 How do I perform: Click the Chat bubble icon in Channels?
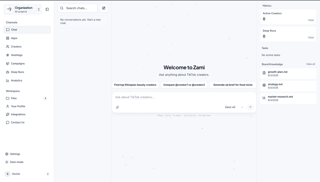(x=8, y=30)
